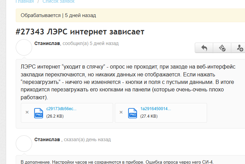Click Станислав avatar on second message
245x164 pixels.
(24, 143)
